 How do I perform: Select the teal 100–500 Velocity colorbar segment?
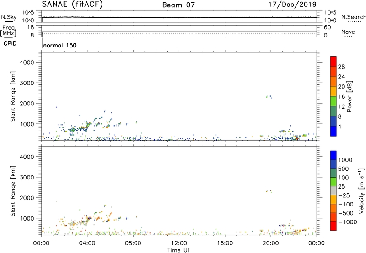tap(334, 173)
